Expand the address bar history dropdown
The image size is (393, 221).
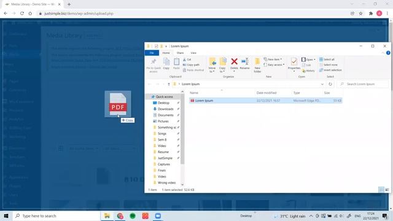[x=322, y=84]
